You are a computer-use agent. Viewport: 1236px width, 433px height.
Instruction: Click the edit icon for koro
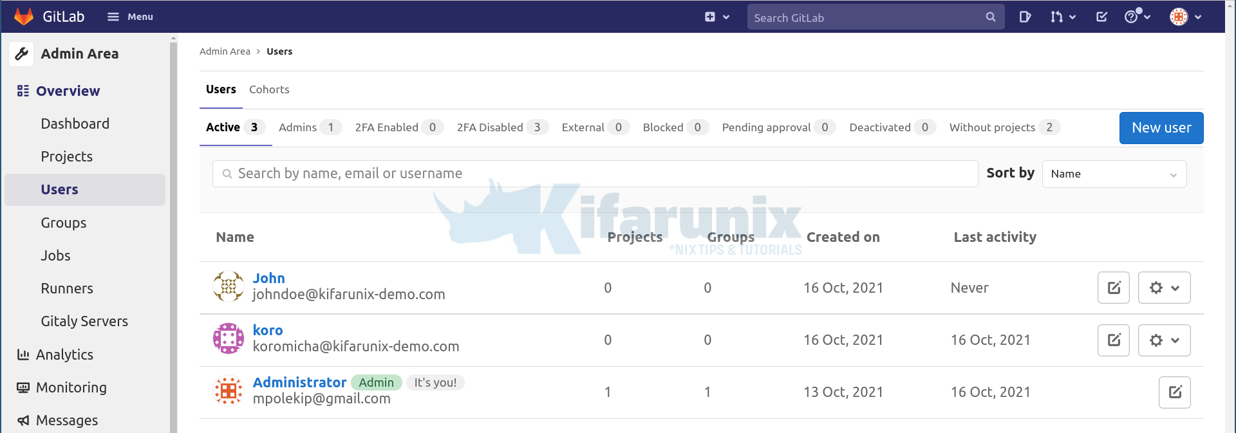click(x=1113, y=340)
